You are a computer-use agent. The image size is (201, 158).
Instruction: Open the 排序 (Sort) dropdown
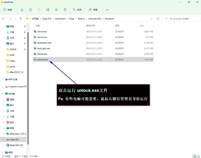coord(78,10)
